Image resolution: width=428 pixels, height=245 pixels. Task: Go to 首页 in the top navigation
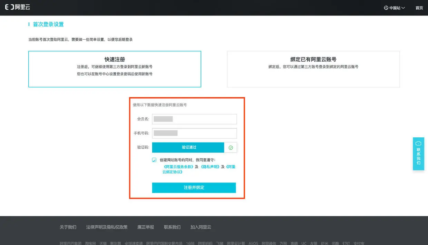tap(419, 8)
